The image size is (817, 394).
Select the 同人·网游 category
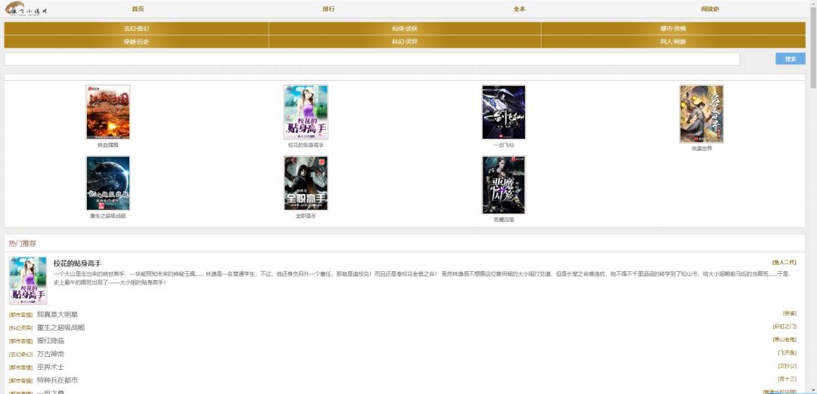click(673, 42)
